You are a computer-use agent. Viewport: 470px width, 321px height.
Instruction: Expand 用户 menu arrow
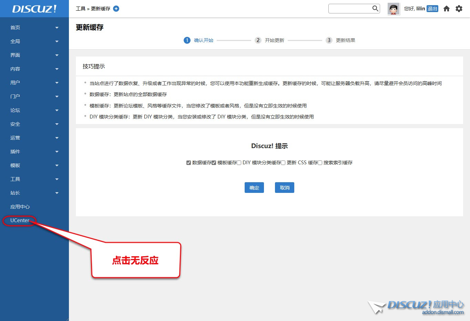click(x=57, y=83)
